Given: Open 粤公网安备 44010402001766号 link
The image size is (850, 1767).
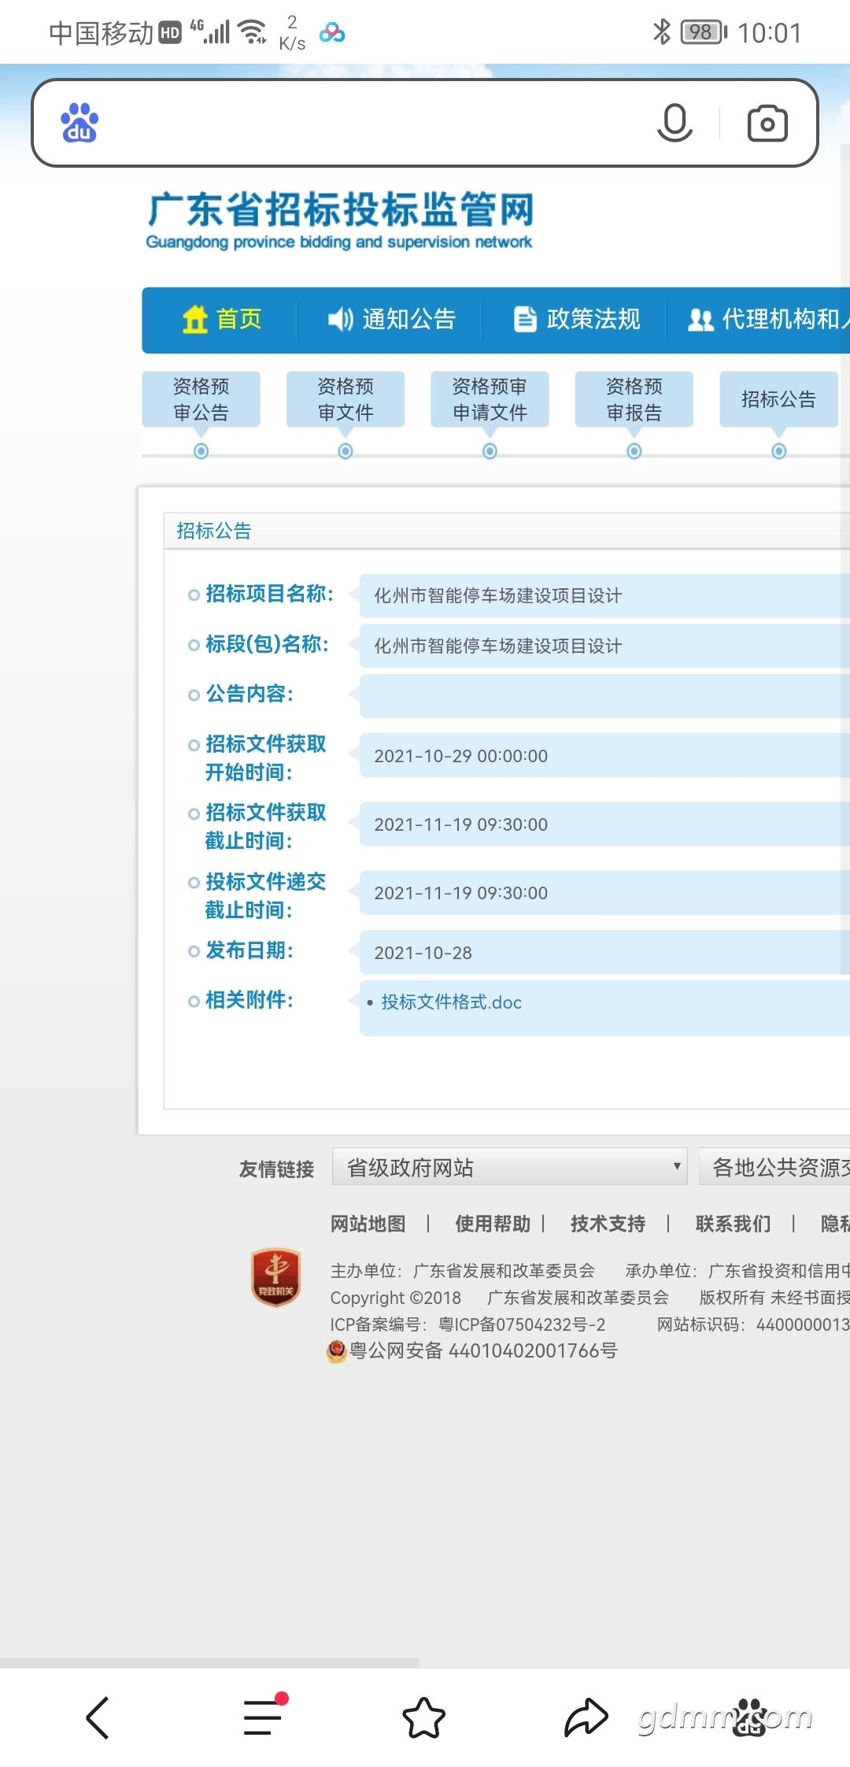Looking at the screenshot, I should [483, 1351].
